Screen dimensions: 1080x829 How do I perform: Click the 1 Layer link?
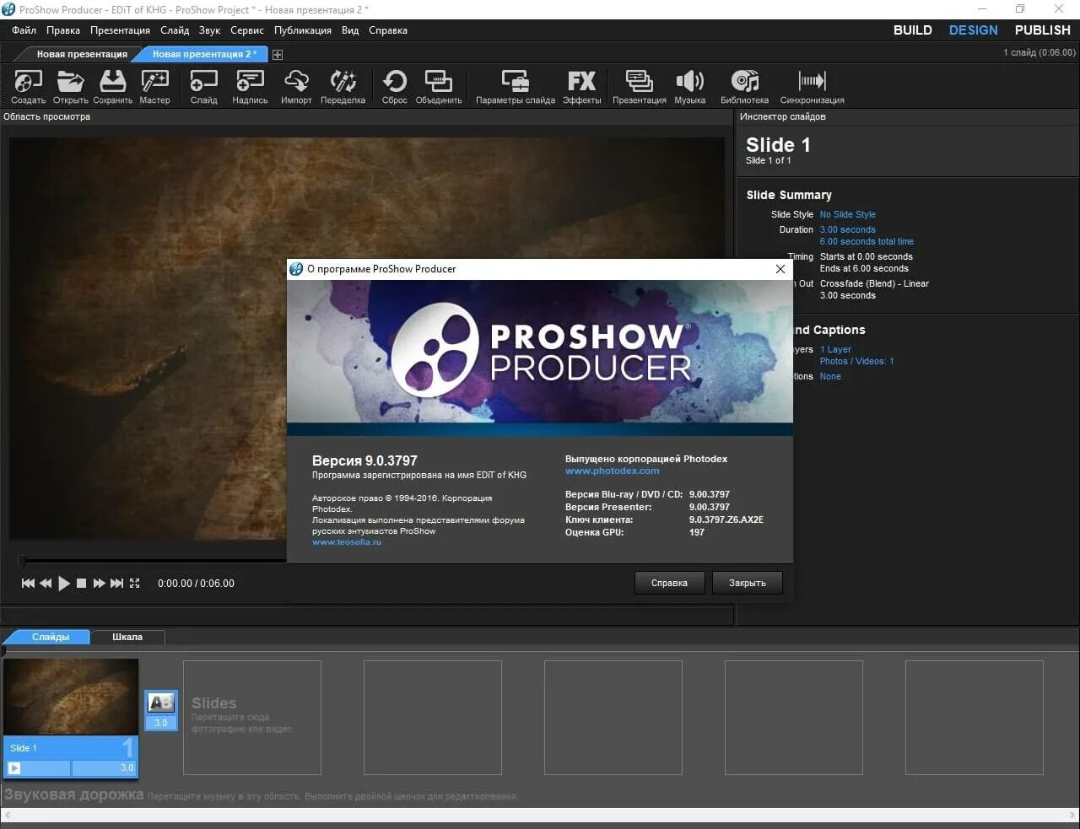coord(835,349)
